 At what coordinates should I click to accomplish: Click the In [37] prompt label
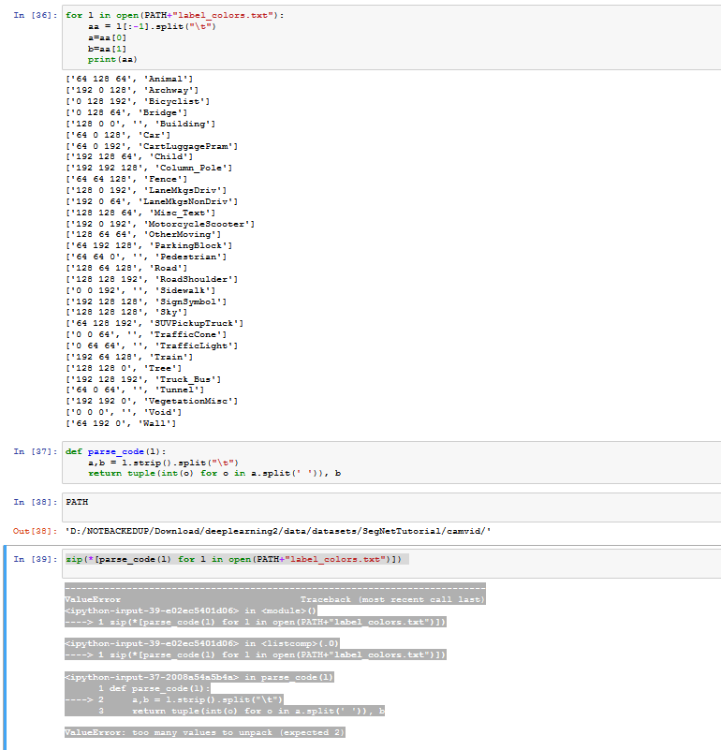click(x=34, y=451)
